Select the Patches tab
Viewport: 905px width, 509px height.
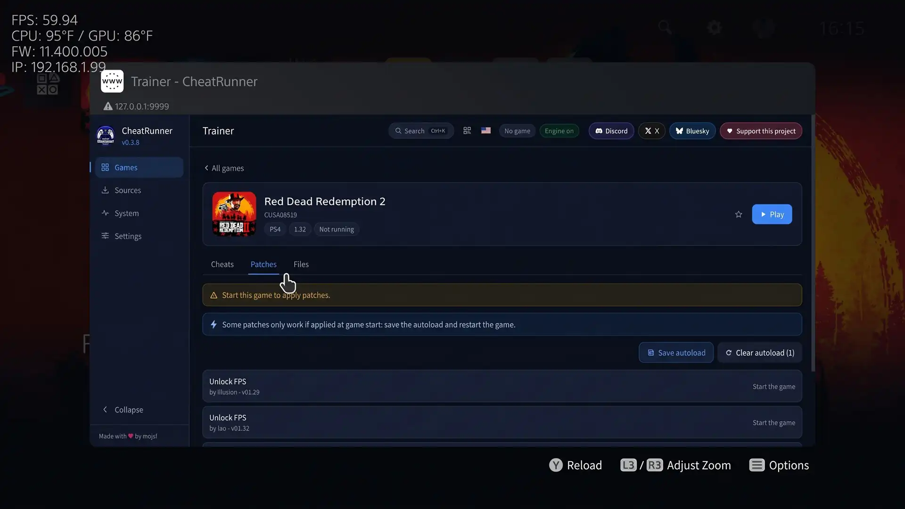(263, 264)
